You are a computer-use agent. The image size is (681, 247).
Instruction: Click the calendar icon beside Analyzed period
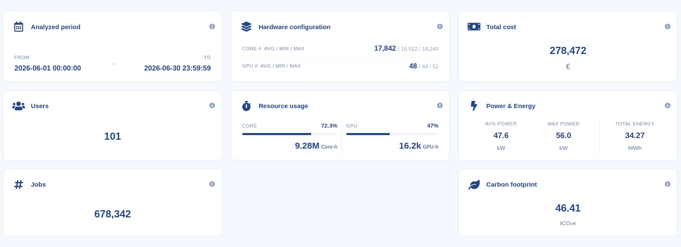(19, 27)
